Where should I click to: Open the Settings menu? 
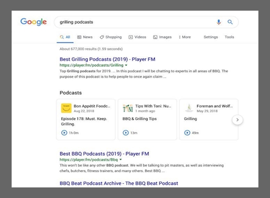(211, 37)
